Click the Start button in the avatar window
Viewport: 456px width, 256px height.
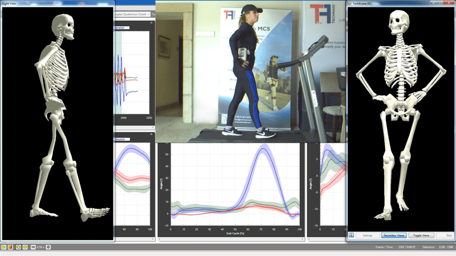click(449, 235)
